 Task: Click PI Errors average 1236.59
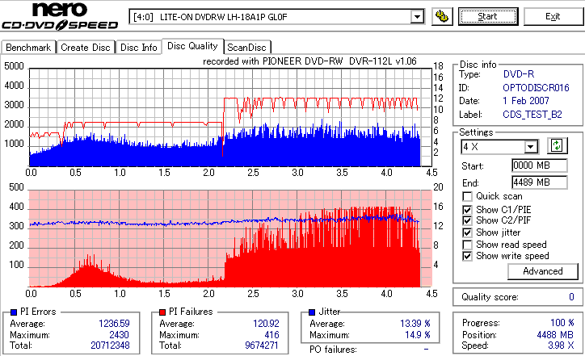pos(114,323)
